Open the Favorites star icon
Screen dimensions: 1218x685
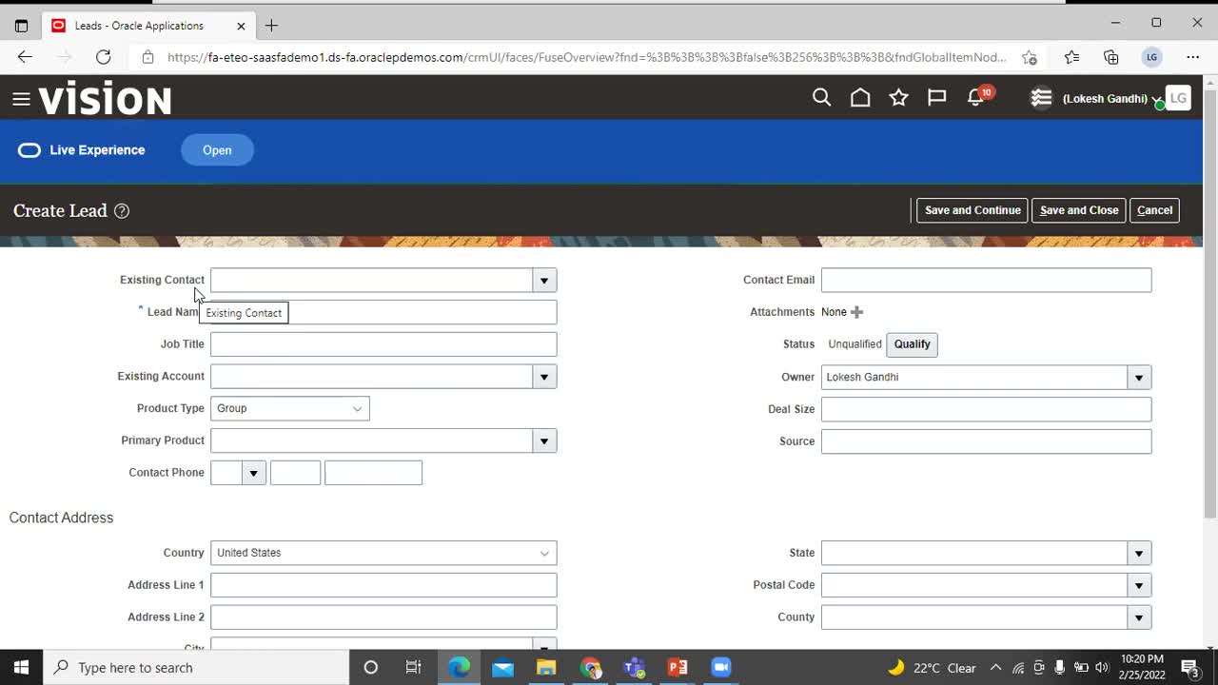click(x=898, y=97)
